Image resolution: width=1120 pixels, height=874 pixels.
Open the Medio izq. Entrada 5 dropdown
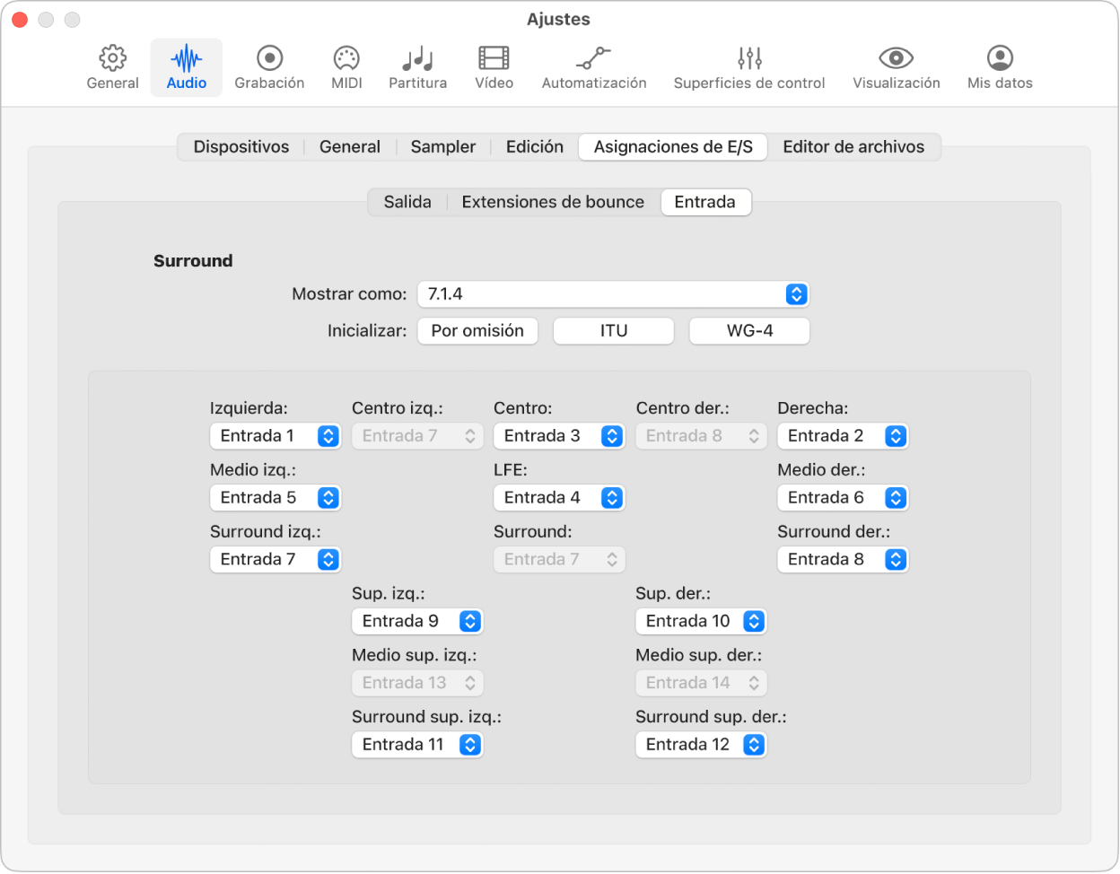276,498
